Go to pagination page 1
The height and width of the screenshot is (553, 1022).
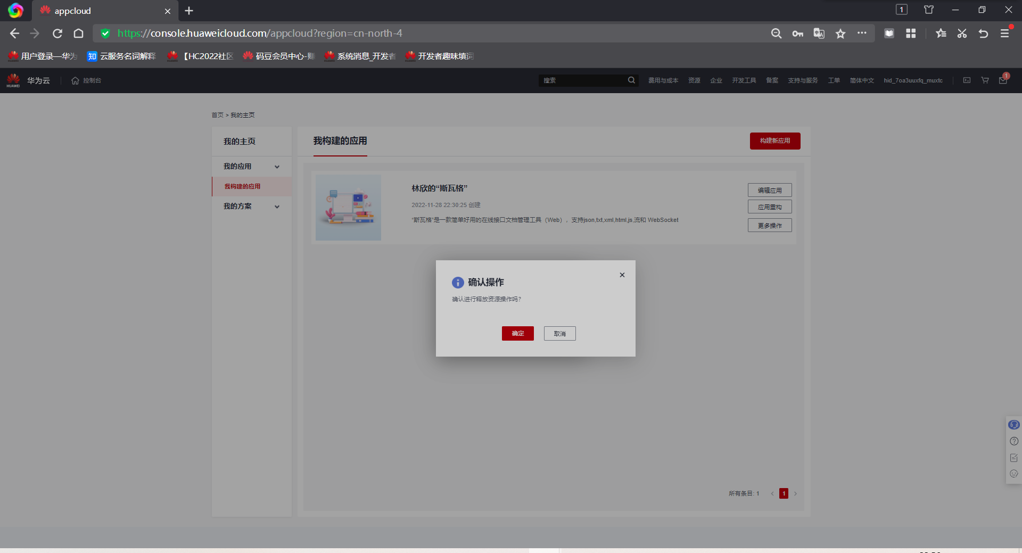(784, 493)
